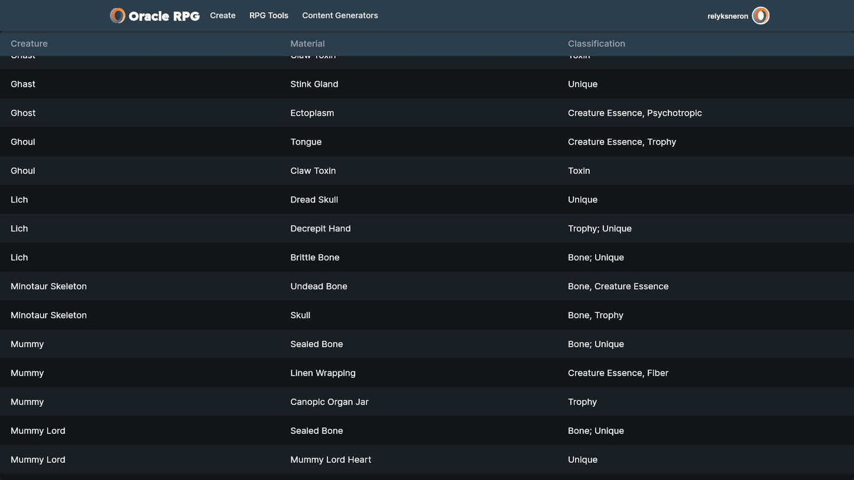Click the relyksneron username
Image resolution: width=854 pixels, height=480 pixels.
click(x=728, y=17)
